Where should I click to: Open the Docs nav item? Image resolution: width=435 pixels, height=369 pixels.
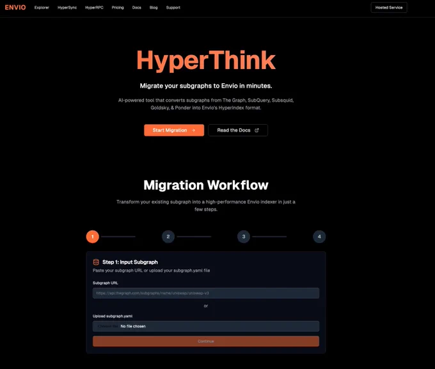(x=137, y=8)
